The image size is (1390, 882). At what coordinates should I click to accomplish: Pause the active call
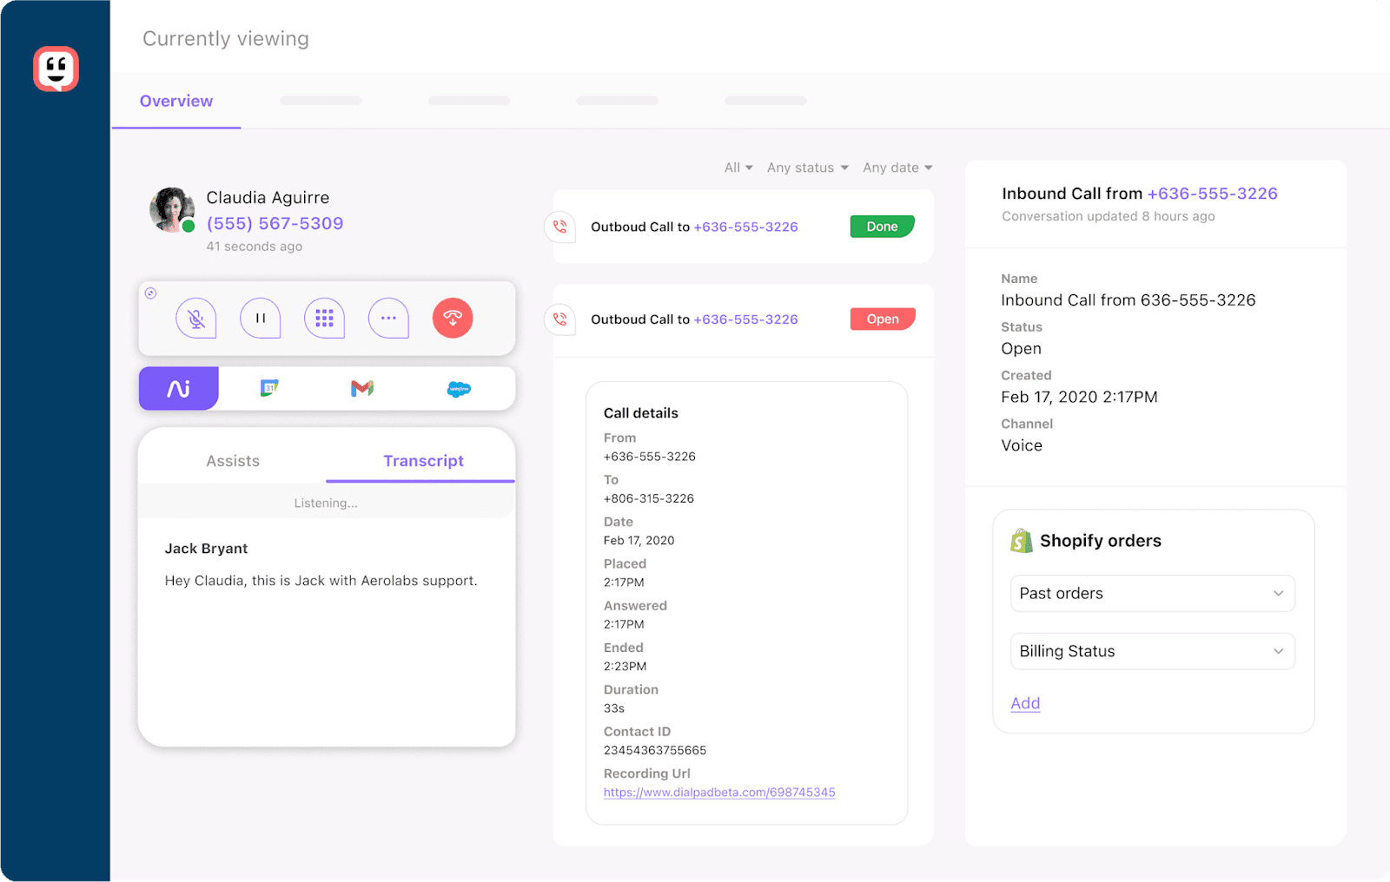(x=261, y=319)
